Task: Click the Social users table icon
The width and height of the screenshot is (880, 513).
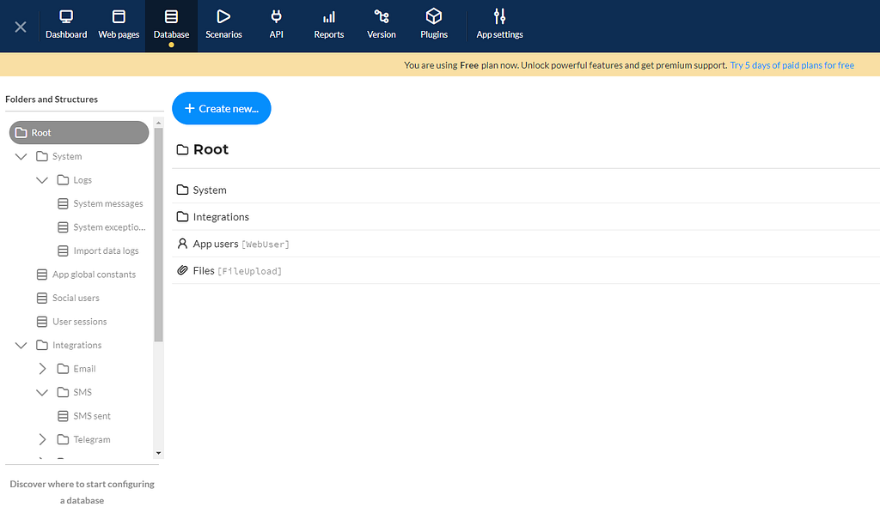Action: click(42, 298)
